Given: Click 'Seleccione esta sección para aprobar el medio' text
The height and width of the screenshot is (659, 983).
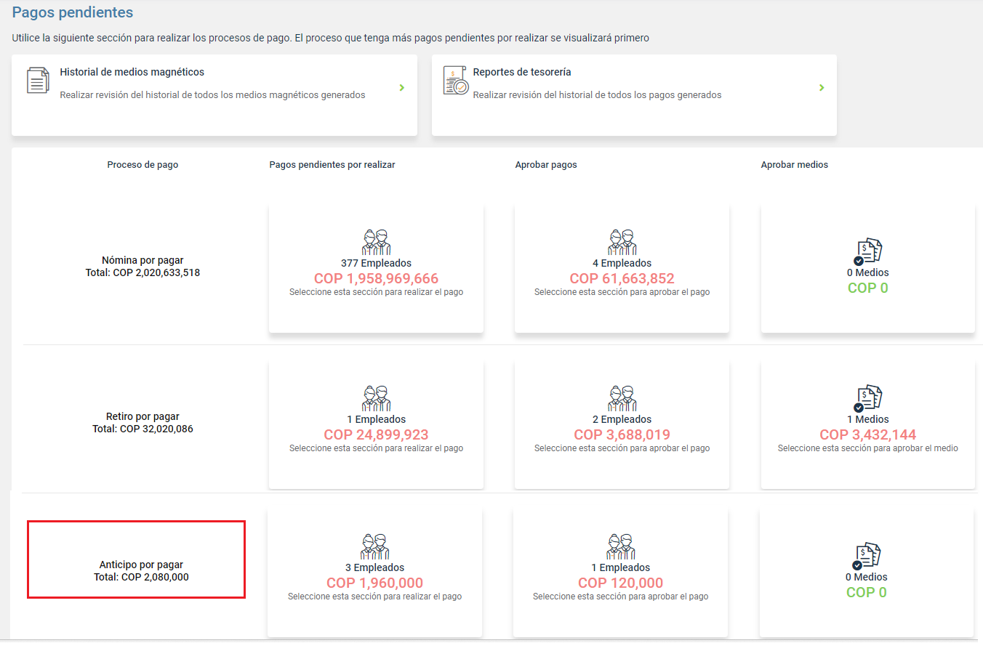Looking at the screenshot, I should click(x=867, y=448).
